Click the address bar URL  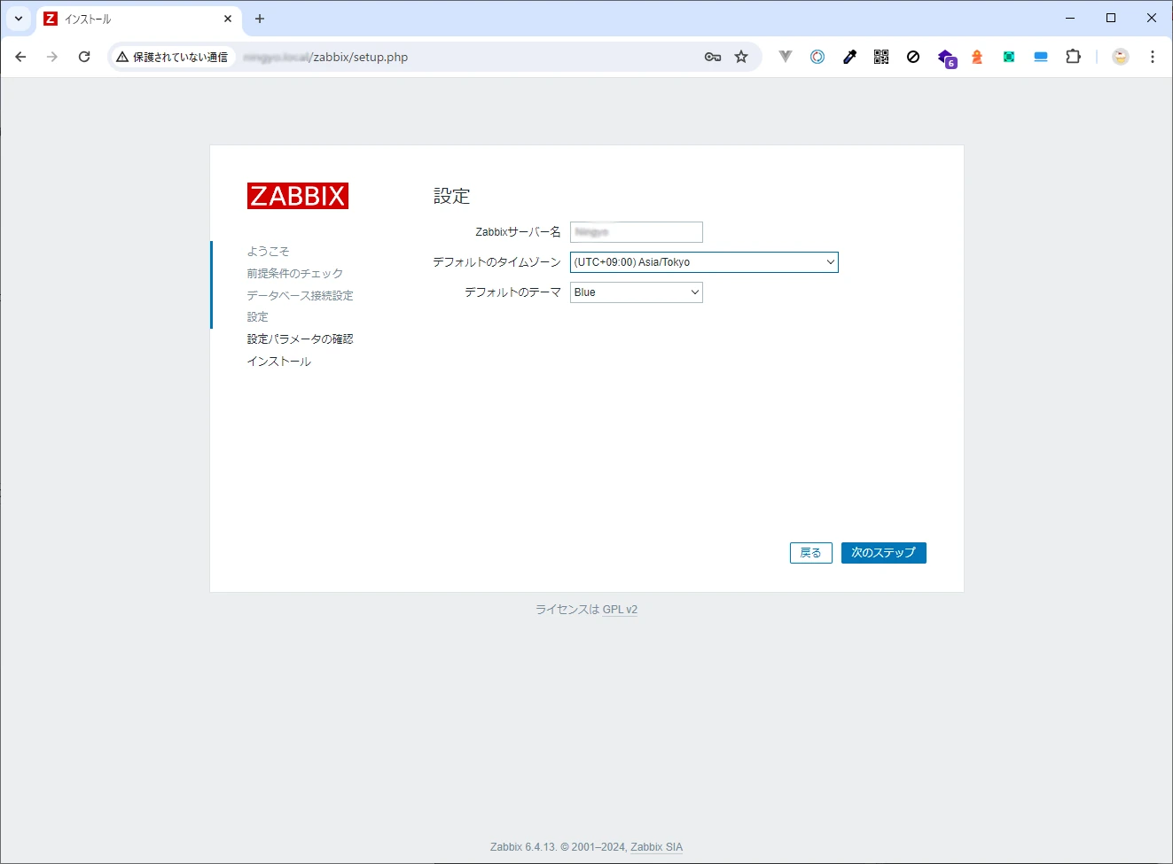click(325, 57)
